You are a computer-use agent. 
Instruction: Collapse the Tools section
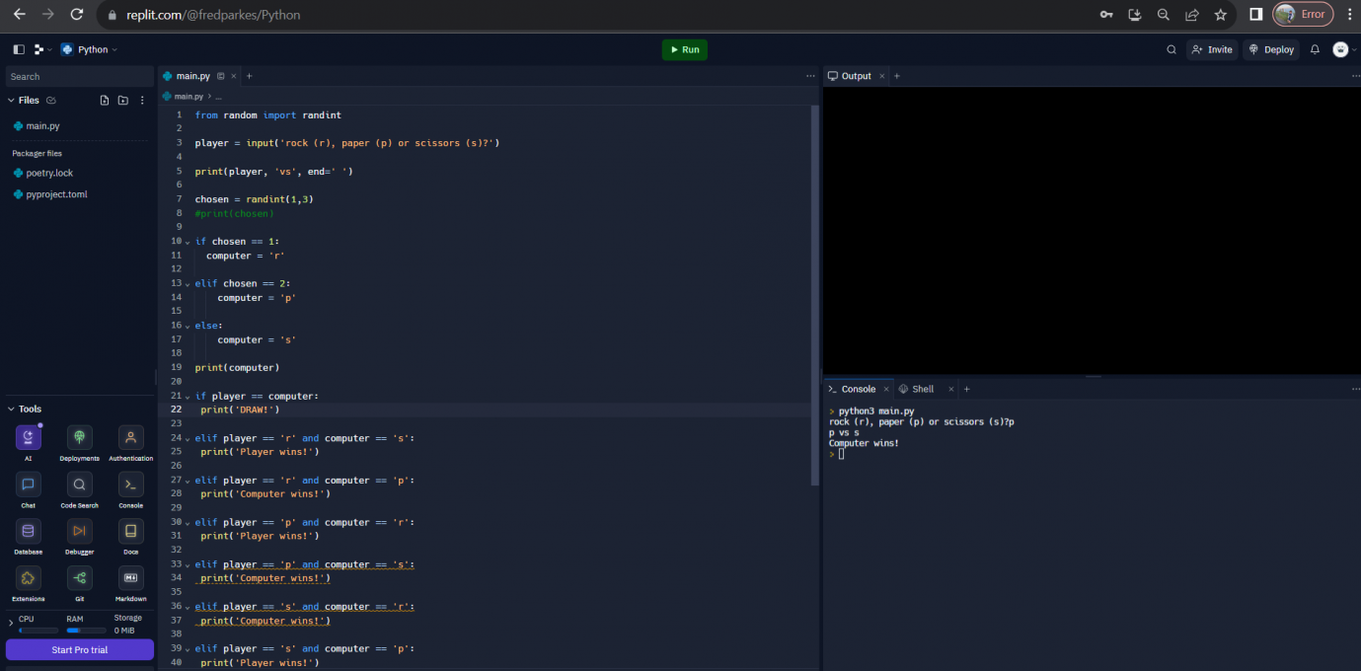[x=12, y=410]
